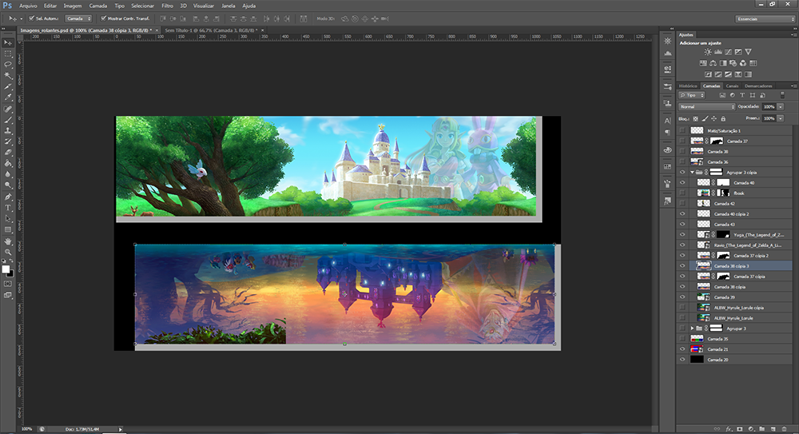Hide the Camada 40 layer
Viewport: 799px width, 434px height.
click(x=682, y=182)
